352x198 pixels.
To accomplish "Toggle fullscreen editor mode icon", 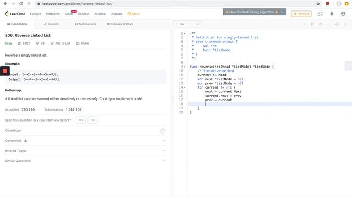I will tap(345, 24).
